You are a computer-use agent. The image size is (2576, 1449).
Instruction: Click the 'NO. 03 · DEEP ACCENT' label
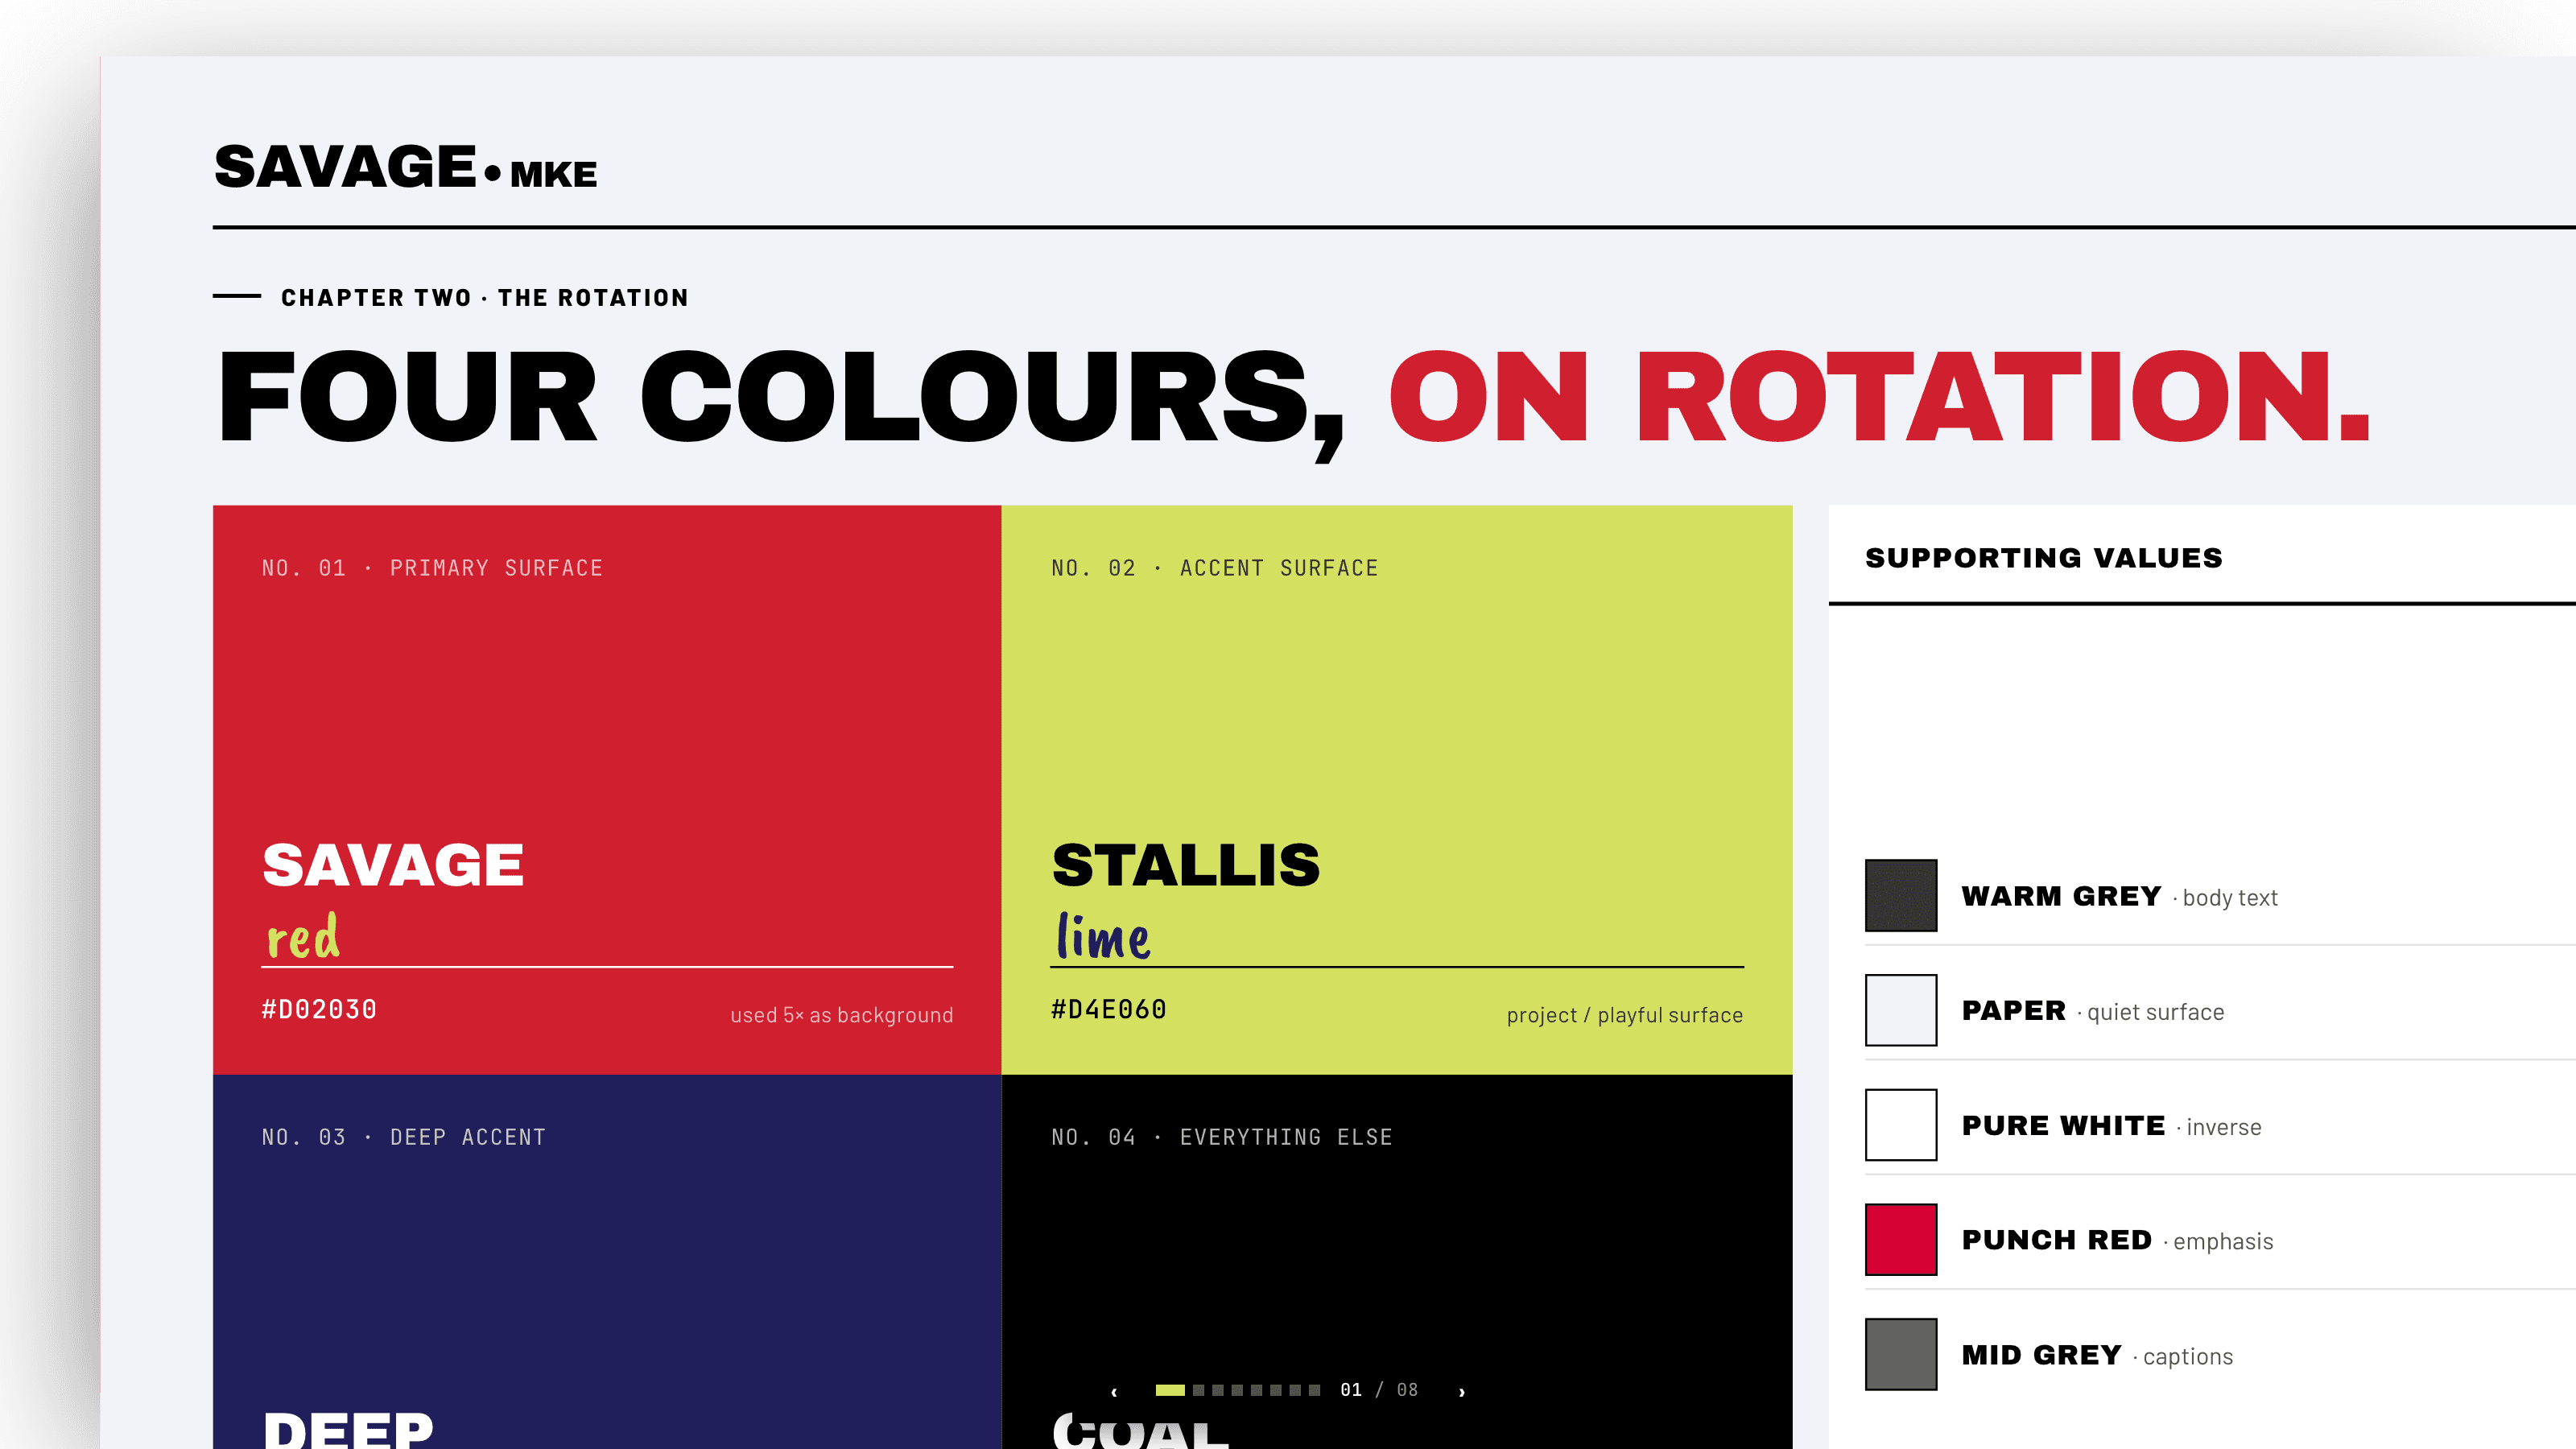pyautogui.click(x=404, y=1137)
